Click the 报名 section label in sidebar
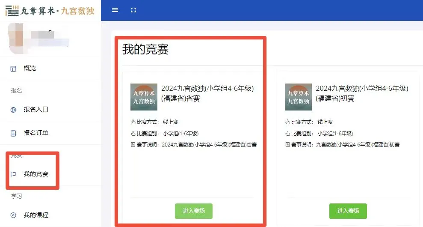The height and width of the screenshot is (227, 423). [16, 90]
